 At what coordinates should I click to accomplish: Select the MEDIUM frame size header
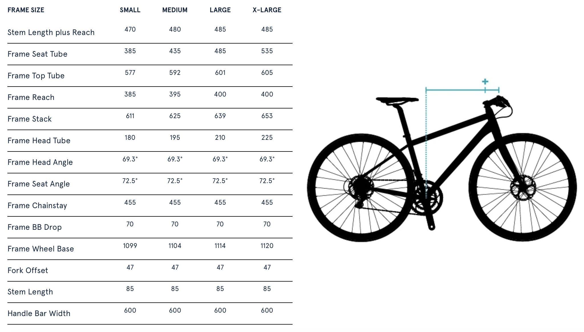pos(175,10)
